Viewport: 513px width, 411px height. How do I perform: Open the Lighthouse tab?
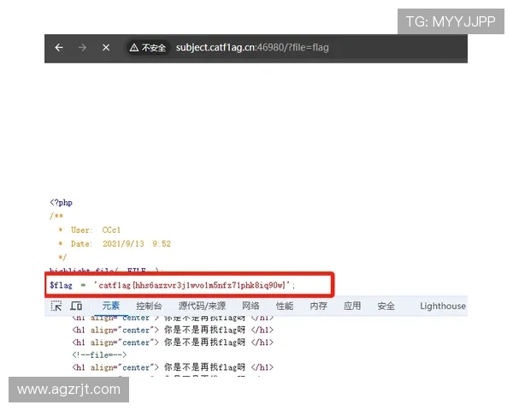443,307
